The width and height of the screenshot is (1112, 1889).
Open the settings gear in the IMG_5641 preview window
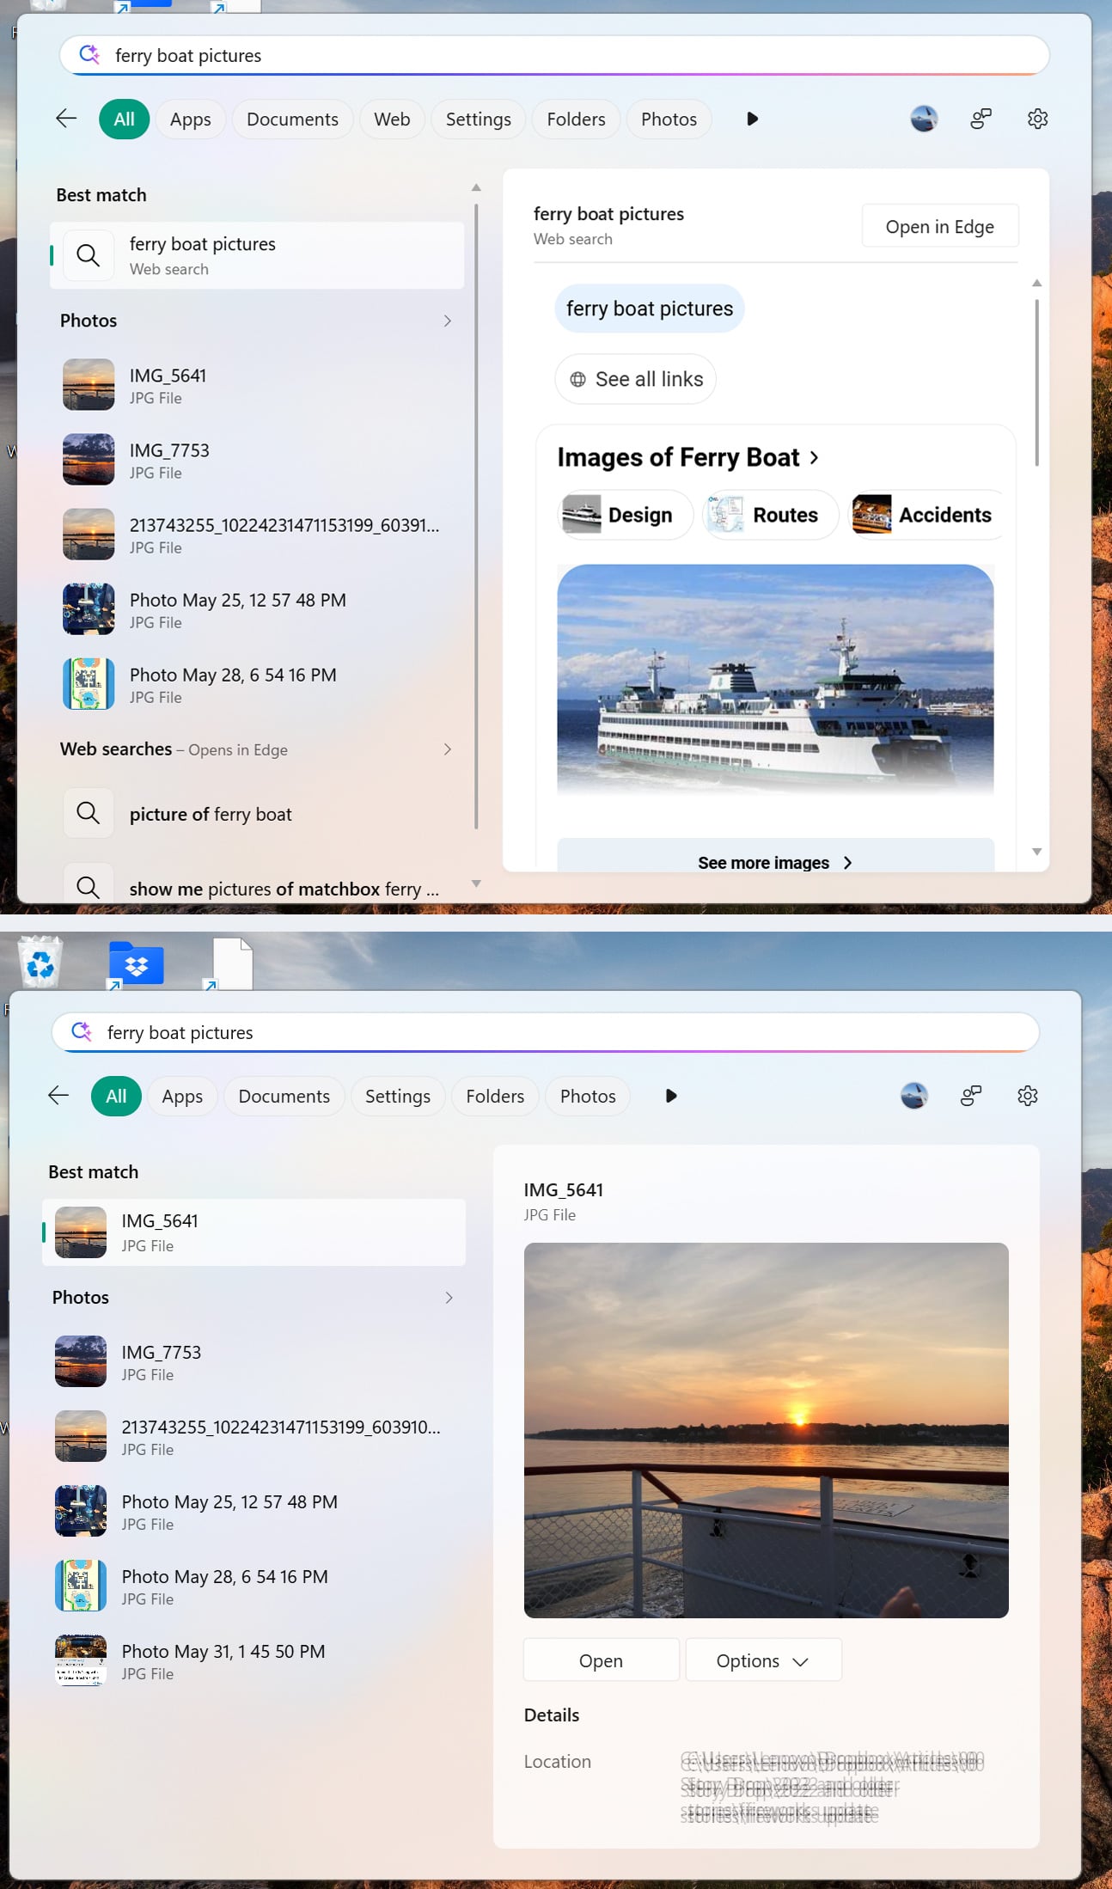tap(1028, 1096)
